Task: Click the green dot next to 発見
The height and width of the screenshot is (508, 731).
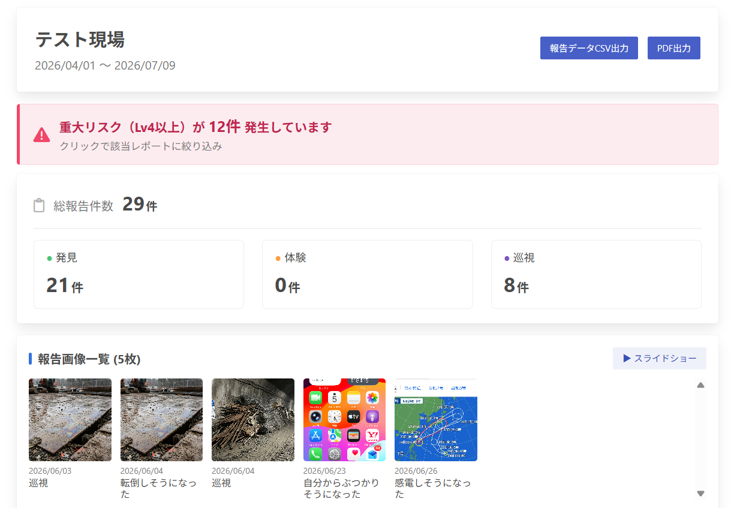Action: pos(49,258)
